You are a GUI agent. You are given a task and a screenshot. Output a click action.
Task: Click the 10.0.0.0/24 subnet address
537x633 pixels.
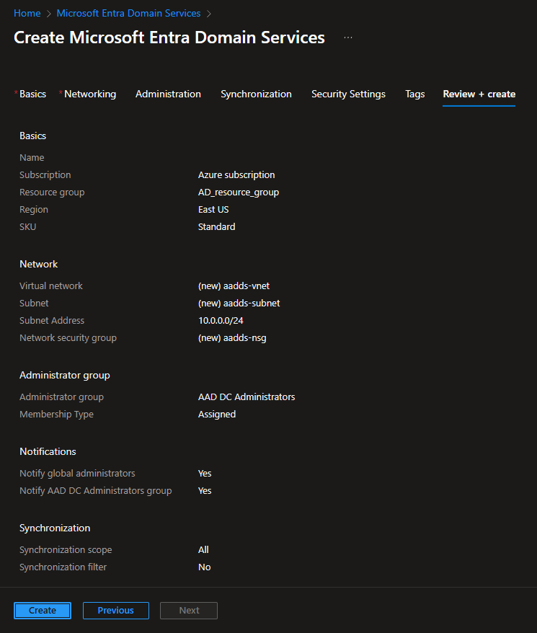coord(222,320)
